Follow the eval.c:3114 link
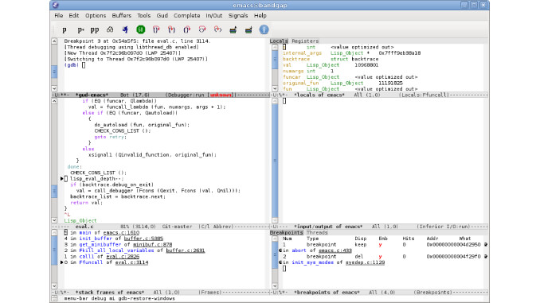The image size is (540, 303). [x=131, y=262]
